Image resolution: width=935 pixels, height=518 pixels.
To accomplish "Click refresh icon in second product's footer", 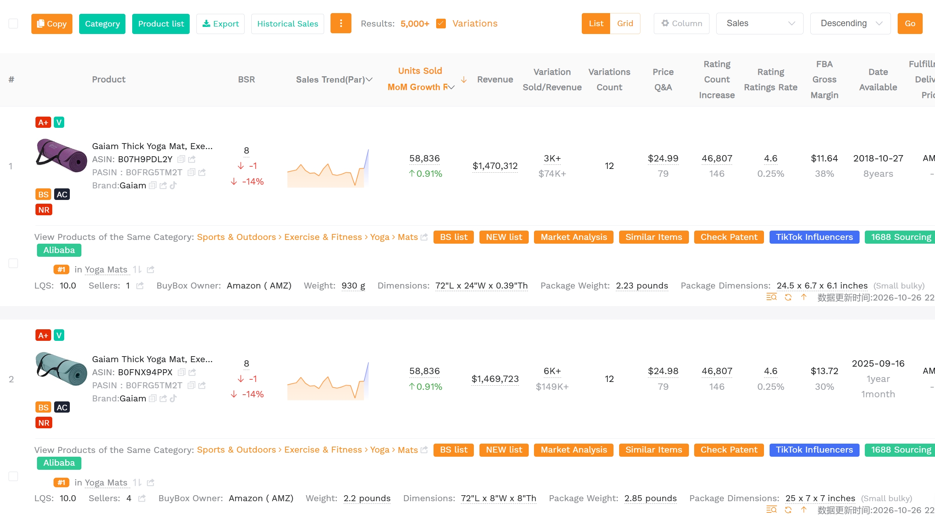I will pos(788,510).
